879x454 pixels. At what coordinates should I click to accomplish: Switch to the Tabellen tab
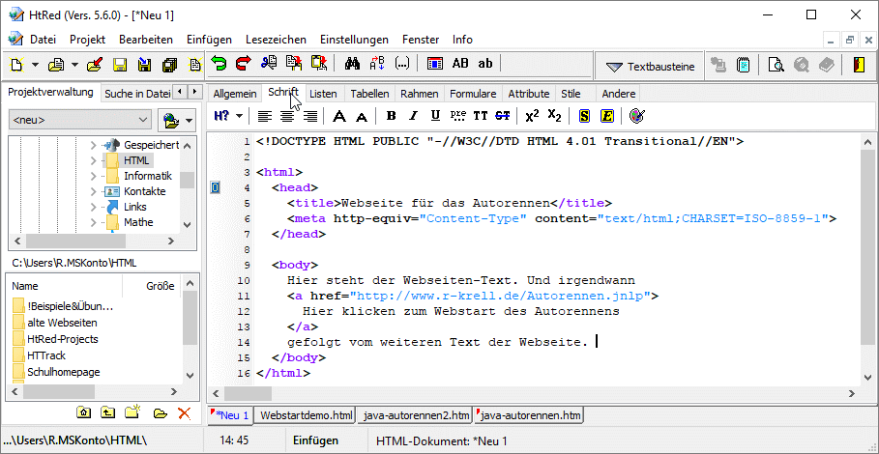[369, 94]
